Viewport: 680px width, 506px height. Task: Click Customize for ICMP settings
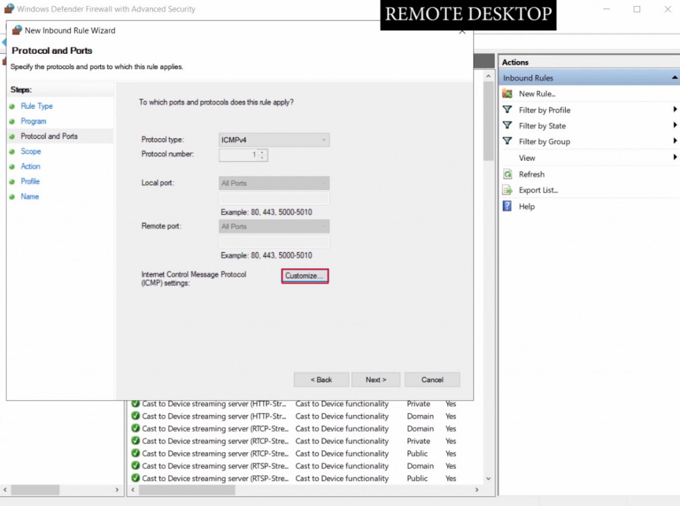coord(305,276)
